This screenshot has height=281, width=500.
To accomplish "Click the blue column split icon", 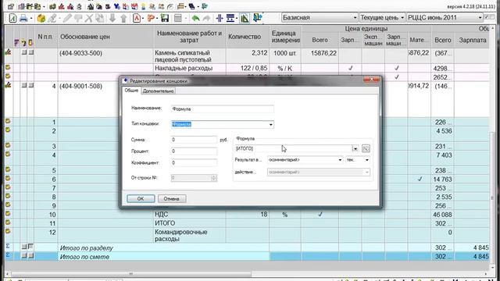I will tap(219, 18).
